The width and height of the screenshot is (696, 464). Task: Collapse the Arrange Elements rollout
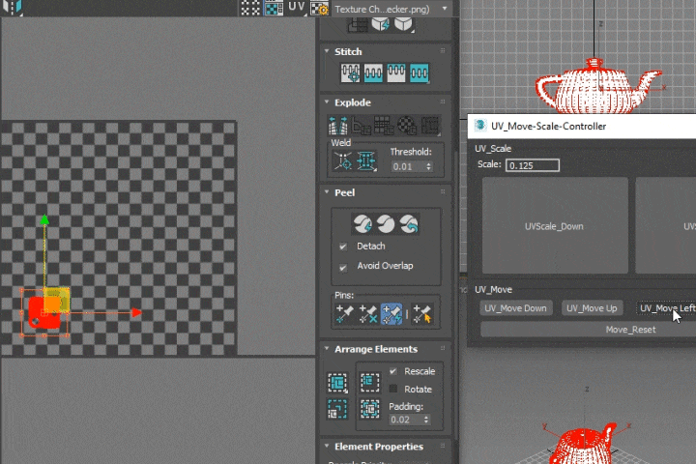point(327,349)
